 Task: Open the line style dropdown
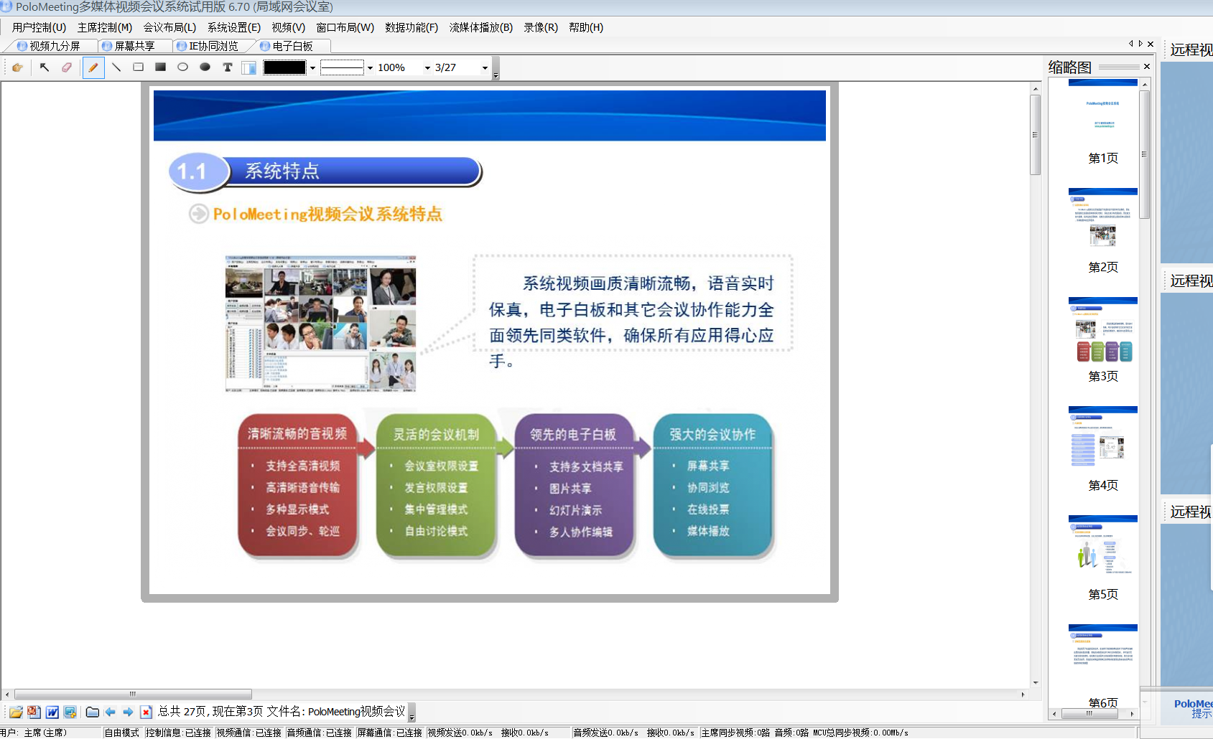tap(368, 67)
